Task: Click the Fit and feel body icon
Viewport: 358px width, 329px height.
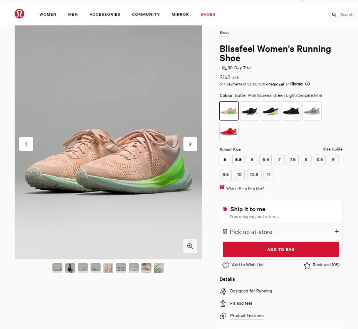Action: click(223, 304)
